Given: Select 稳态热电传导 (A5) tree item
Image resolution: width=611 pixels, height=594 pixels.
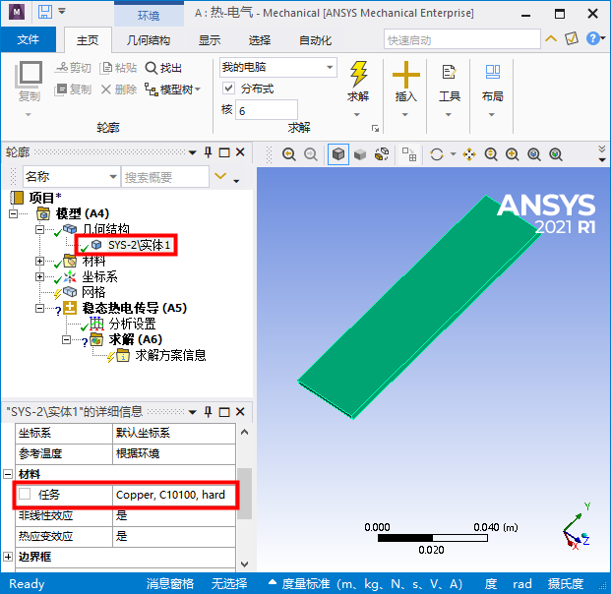Looking at the screenshot, I should (134, 308).
